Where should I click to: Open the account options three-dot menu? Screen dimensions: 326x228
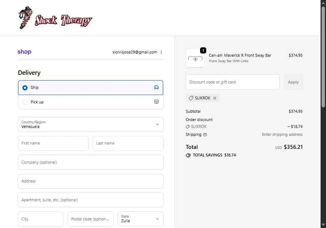coord(161,52)
